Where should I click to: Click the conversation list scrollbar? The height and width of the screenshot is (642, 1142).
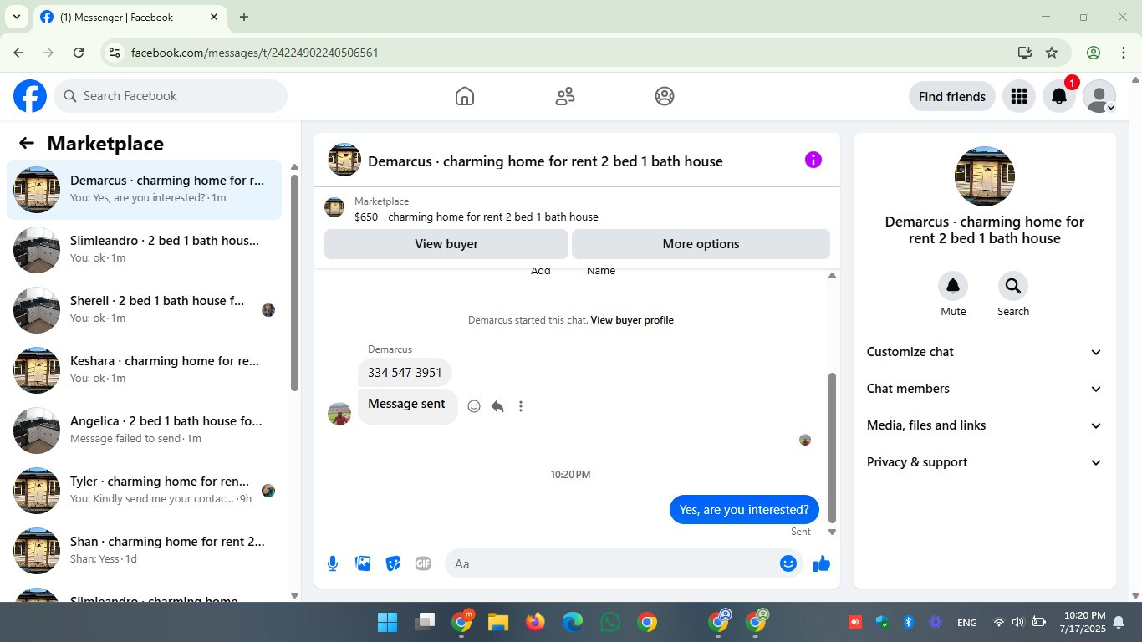coord(294,283)
